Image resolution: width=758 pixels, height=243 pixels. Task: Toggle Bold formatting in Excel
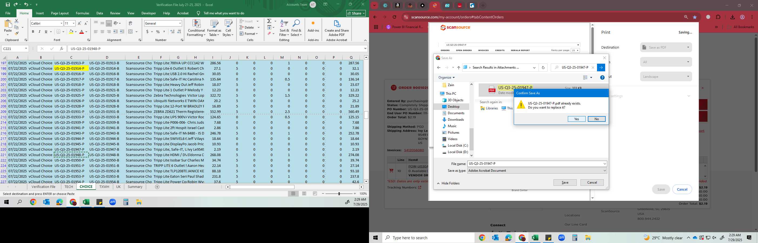point(33,32)
